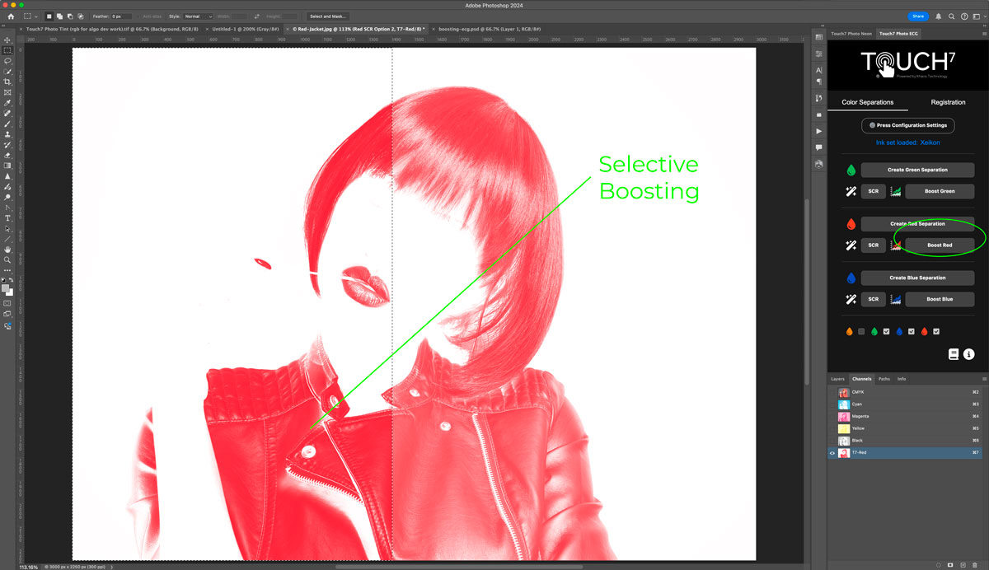Show the Cyan channel visibility box

(832, 404)
